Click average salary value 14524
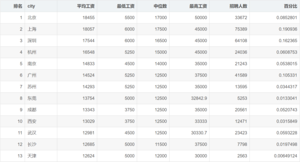This screenshot has height=162, width=300. click(88, 75)
